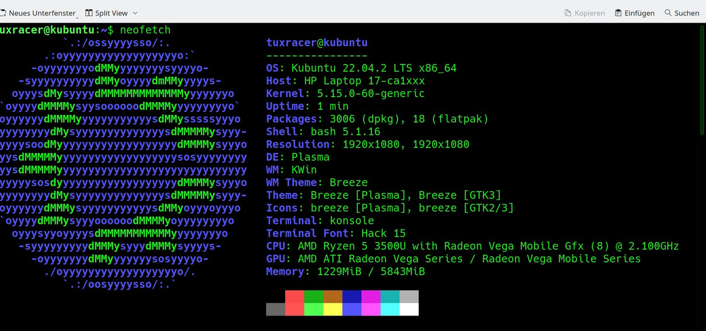Click the Resolution value "1920x1080, 1920x1080"
Viewport: 706px width, 331px height.
tap(406, 144)
